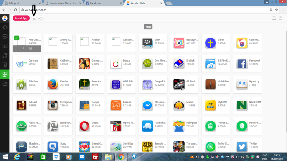Open Chrome three-dot menu
287x161 pixels.
(x=283, y=10)
